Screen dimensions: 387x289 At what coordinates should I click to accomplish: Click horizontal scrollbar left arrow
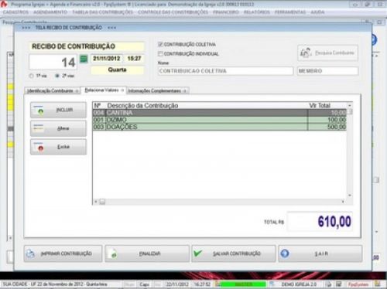(x=96, y=202)
